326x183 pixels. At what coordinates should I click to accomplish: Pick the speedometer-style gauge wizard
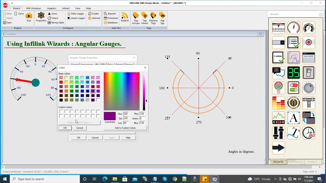(309, 27)
